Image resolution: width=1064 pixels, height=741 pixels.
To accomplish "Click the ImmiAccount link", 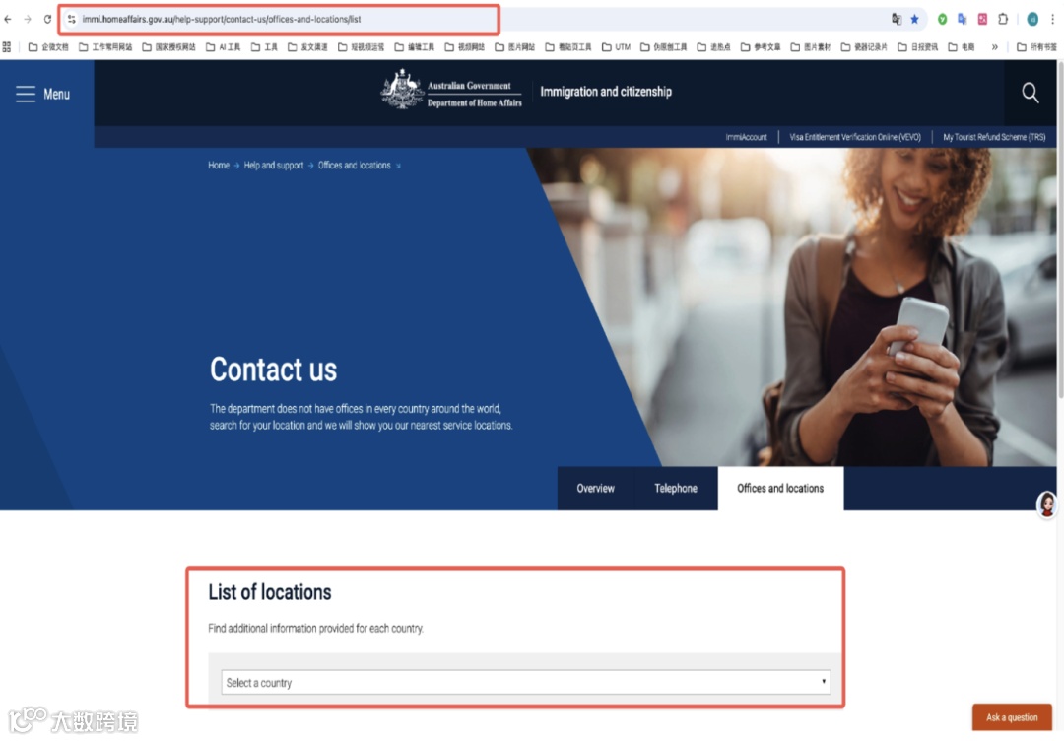I will [746, 137].
